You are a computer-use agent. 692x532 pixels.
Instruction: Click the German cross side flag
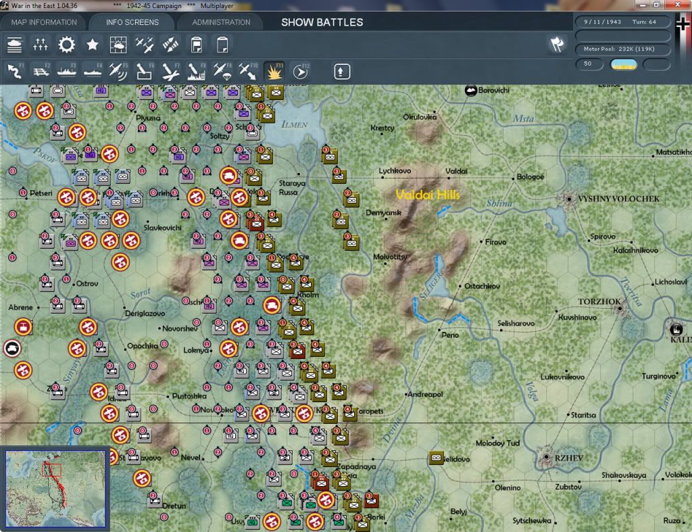coord(683,24)
